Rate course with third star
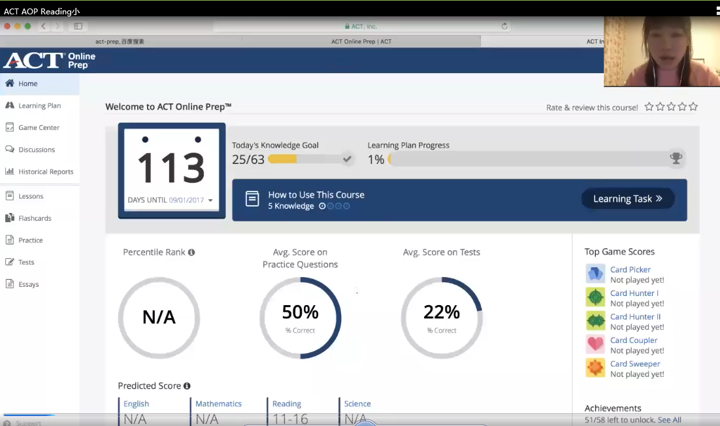This screenshot has width=720, height=426. click(671, 107)
